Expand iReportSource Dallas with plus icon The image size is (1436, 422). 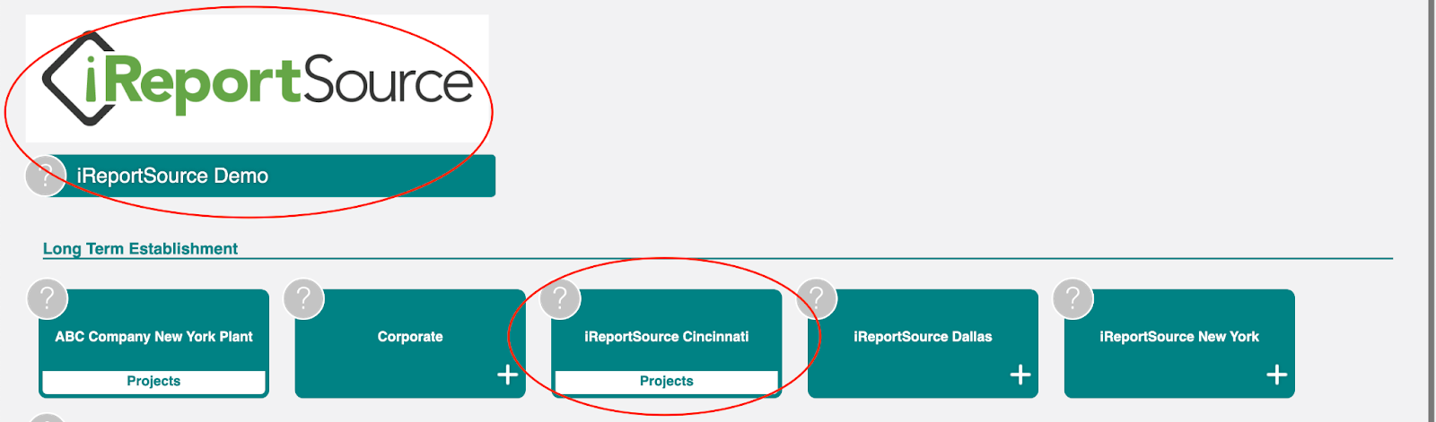[x=1020, y=375]
